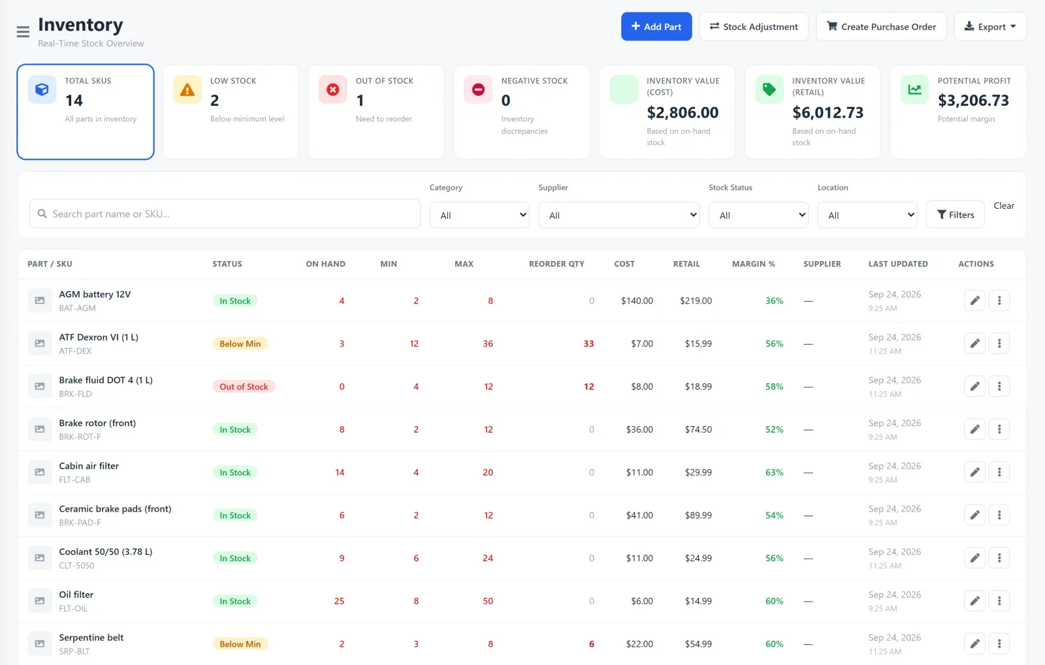
Task: Select the Inventory Value (Cost) card
Action: tap(667, 112)
